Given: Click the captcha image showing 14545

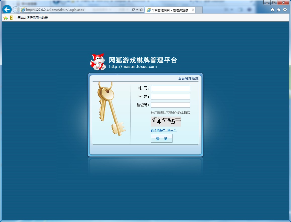Looking at the screenshot, I should tap(166, 121).
